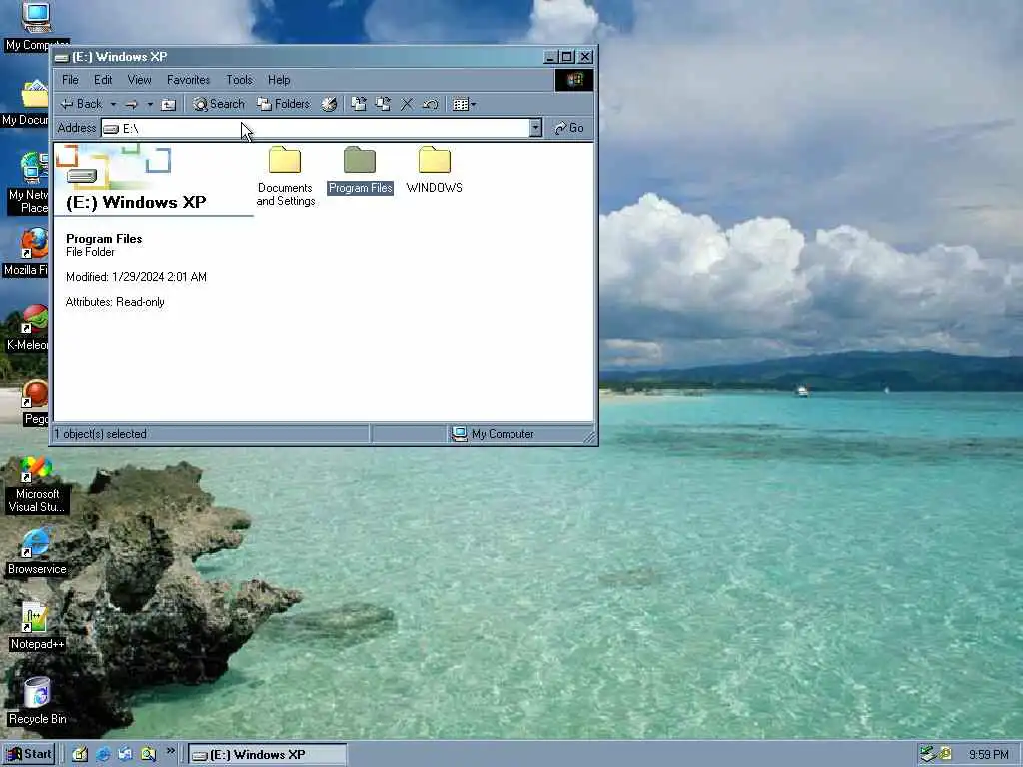Viewport: 1023px width, 767px height.
Task: Click the 9:59 PM clock
Action: click(x=988, y=755)
